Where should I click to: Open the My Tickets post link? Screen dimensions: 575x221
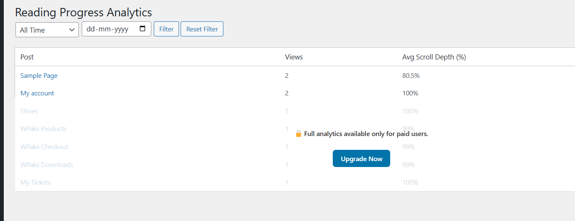click(36, 182)
